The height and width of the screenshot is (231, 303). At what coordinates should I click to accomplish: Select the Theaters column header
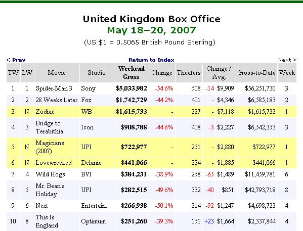(189, 73)
